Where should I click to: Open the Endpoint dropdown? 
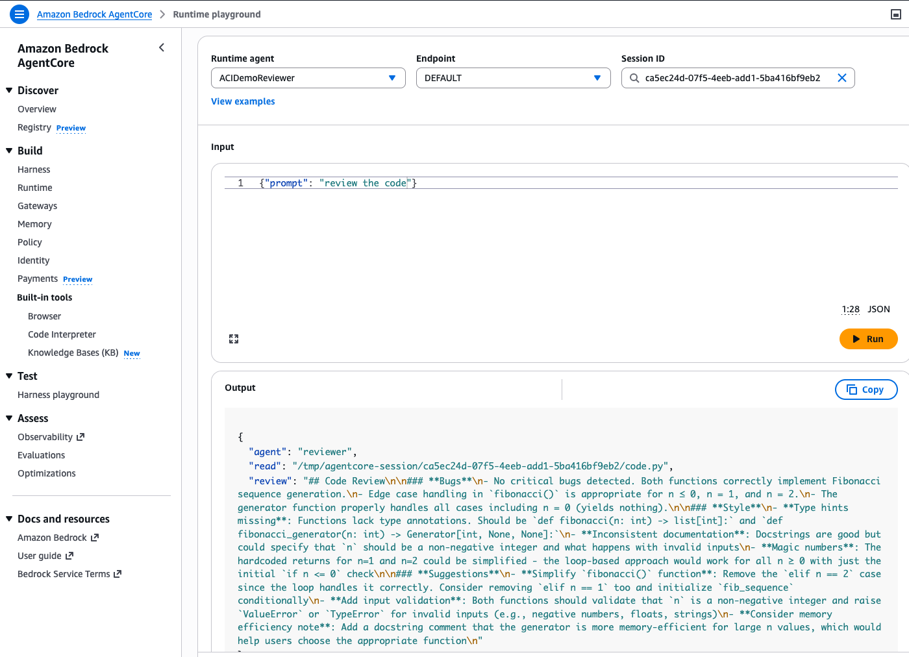pyautogui.click(x=514, y=78)
